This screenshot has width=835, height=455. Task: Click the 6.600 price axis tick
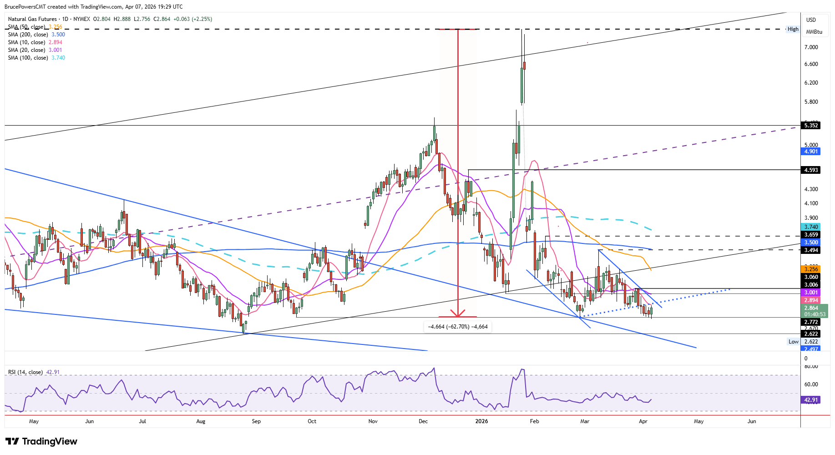coord(811,64)
